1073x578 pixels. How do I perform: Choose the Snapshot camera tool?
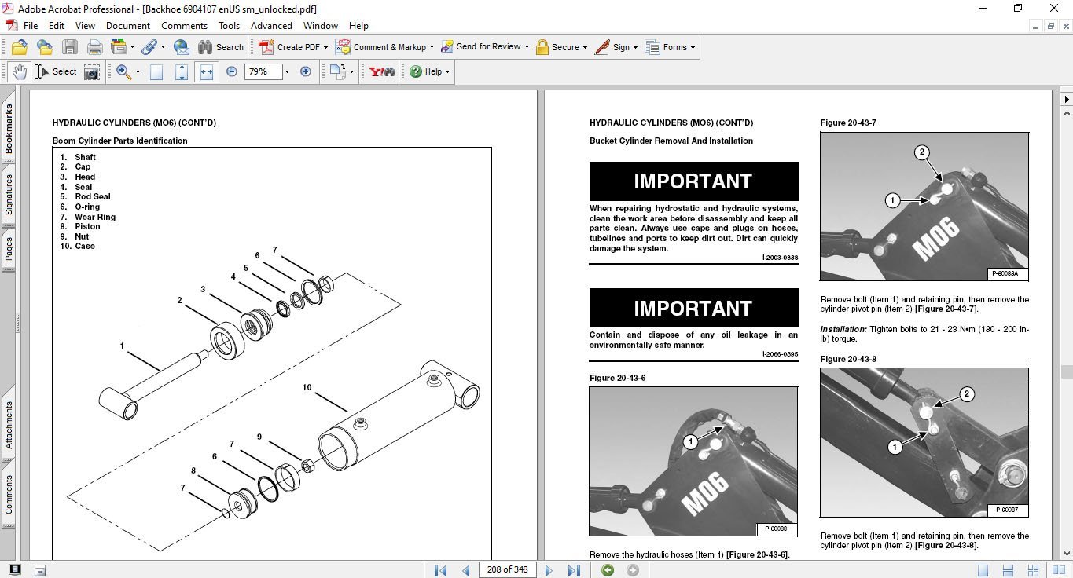pyautogui.click(x=92, y=71)
